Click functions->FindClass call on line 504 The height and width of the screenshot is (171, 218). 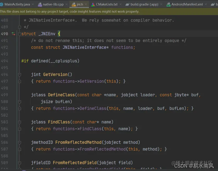click(x=77, y=129)
